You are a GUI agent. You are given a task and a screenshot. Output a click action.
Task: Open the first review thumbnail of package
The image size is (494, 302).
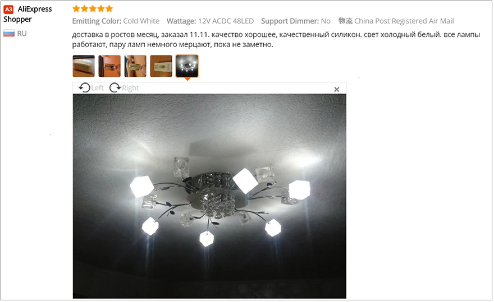click(84, 66)
